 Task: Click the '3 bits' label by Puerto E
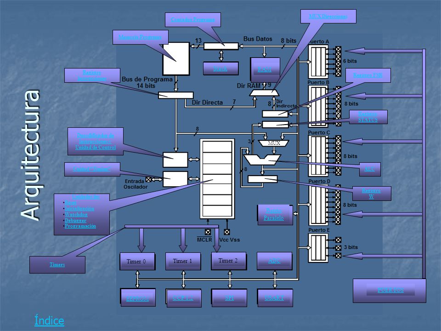coord(351,247)
